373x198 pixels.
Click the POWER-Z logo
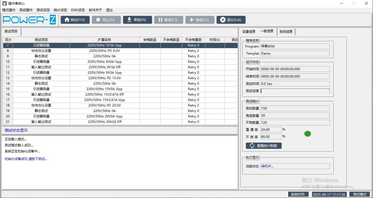29,20
